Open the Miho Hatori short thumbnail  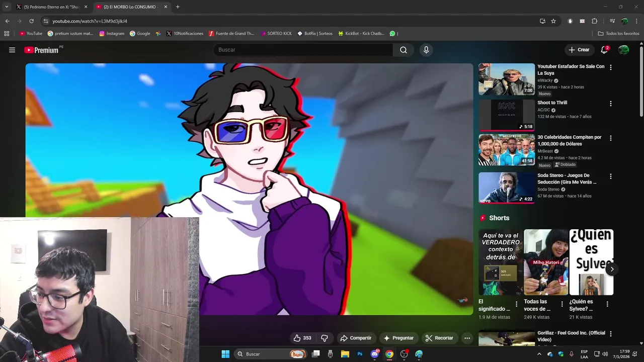[x=546, y=262]
